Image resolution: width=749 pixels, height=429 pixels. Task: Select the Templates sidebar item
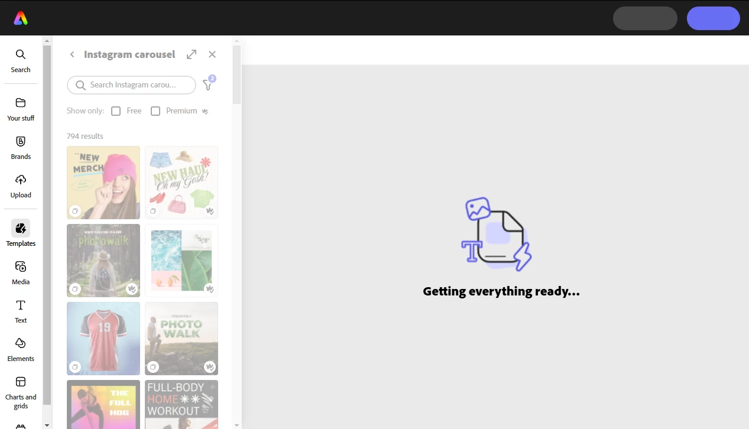(x=21, y=233)
